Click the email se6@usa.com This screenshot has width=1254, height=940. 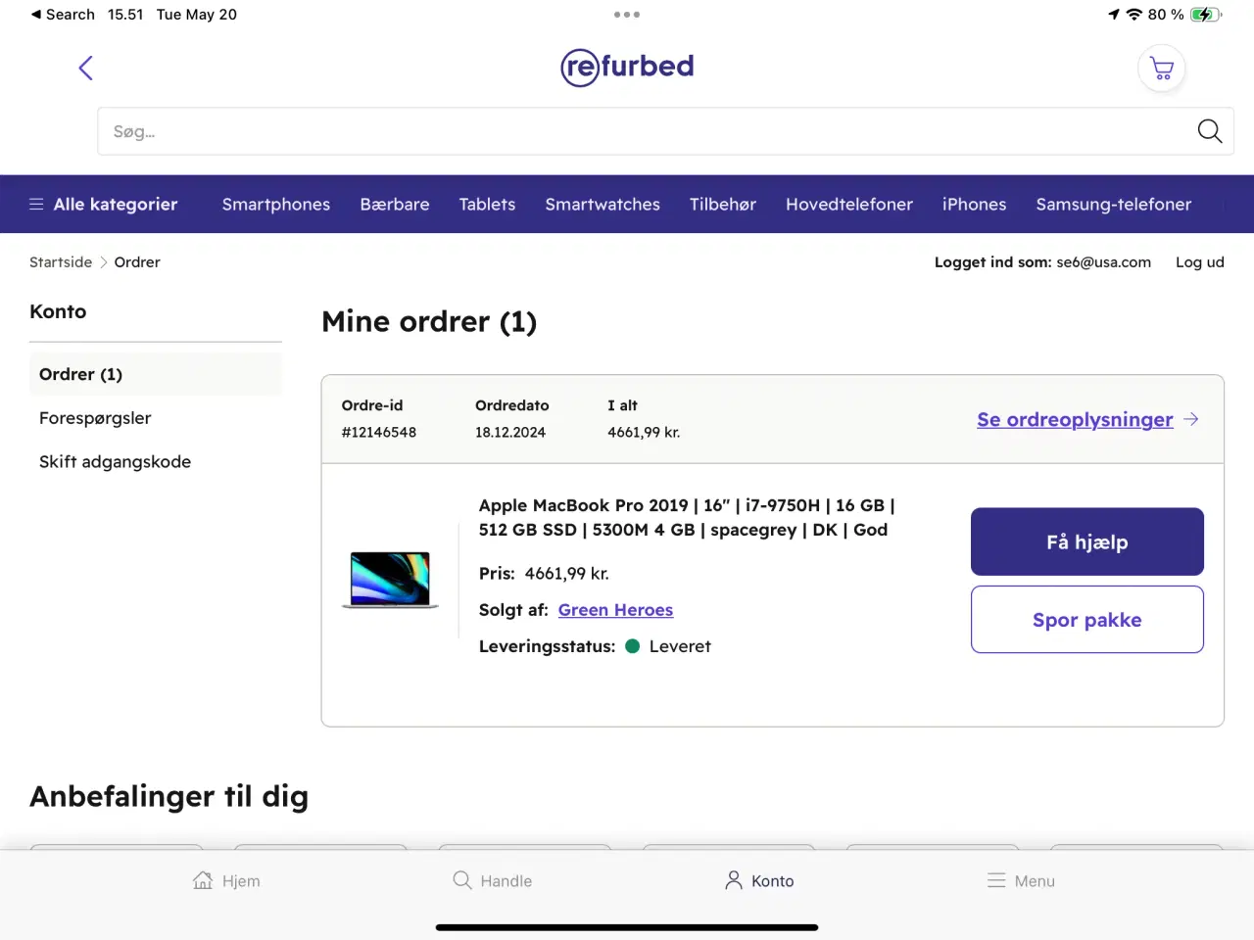(x=1103, y=261)
